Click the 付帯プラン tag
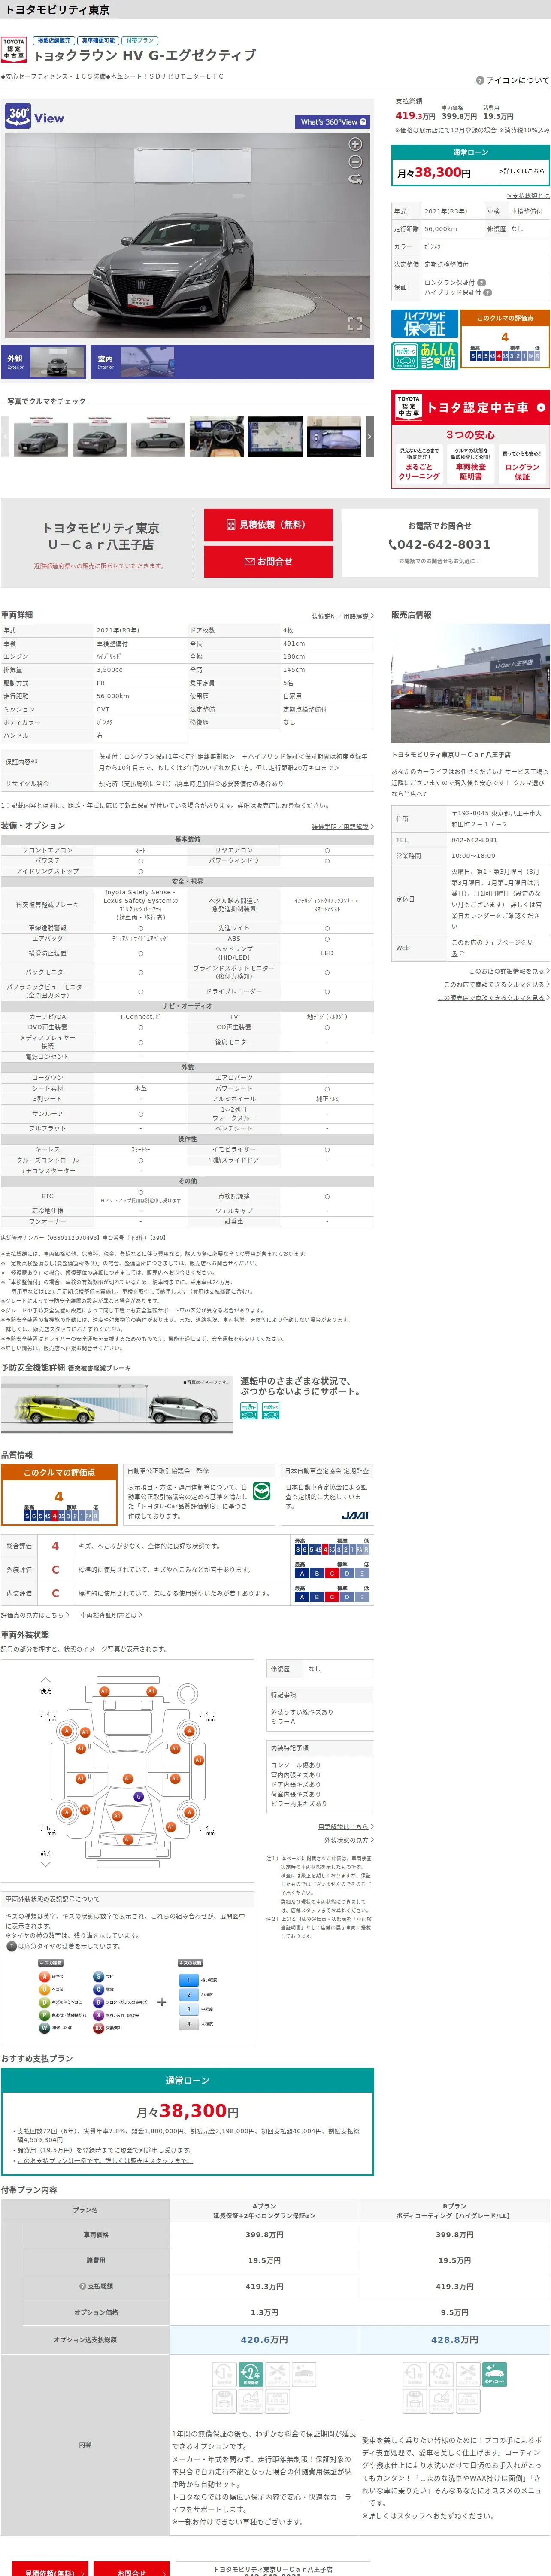This screenshot has width=551, height=2576. point(140,41)
